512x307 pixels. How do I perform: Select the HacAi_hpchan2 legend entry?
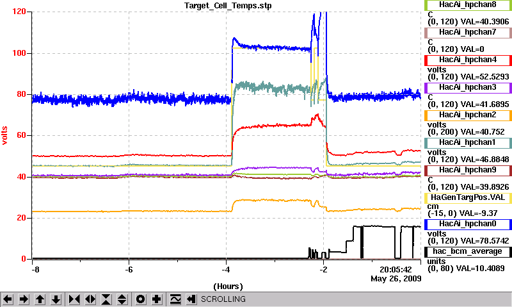coord(468,115)
